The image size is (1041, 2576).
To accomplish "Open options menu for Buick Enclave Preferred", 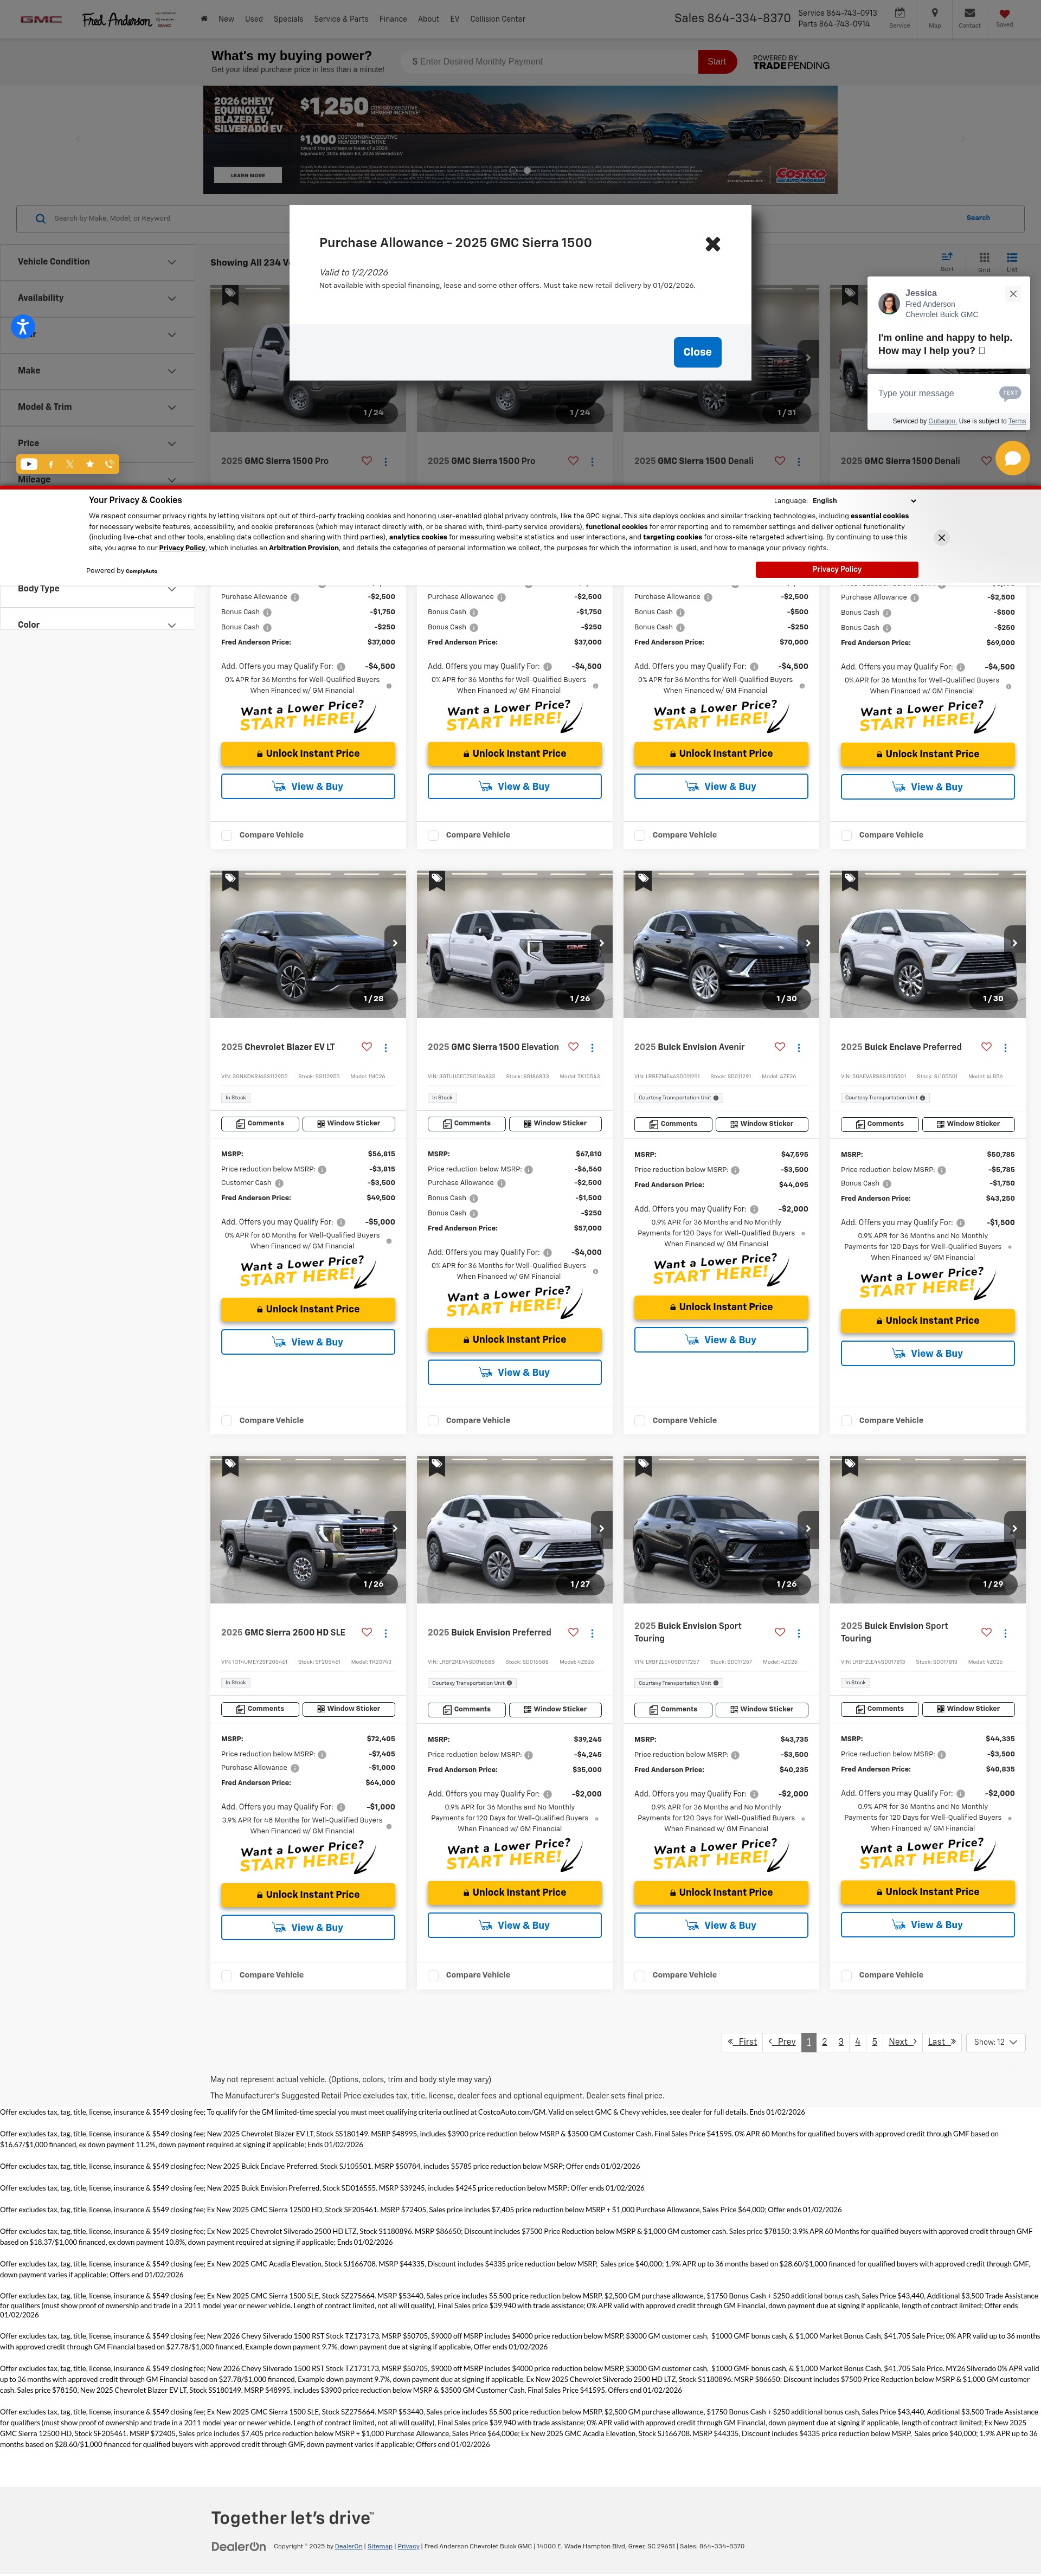I will click(1005, 1048).
